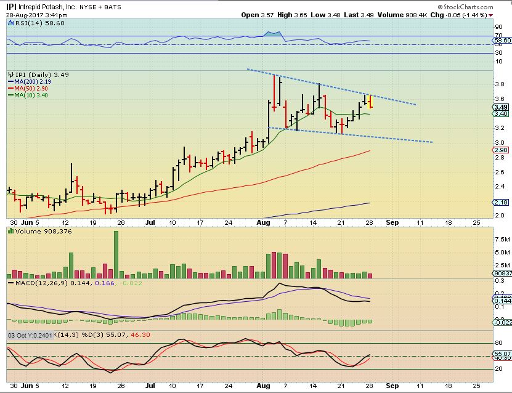This screenshot has width=512, height=393.
Task: Select the IPI ticker symbol in the header
Action: (x=11, y=7)
